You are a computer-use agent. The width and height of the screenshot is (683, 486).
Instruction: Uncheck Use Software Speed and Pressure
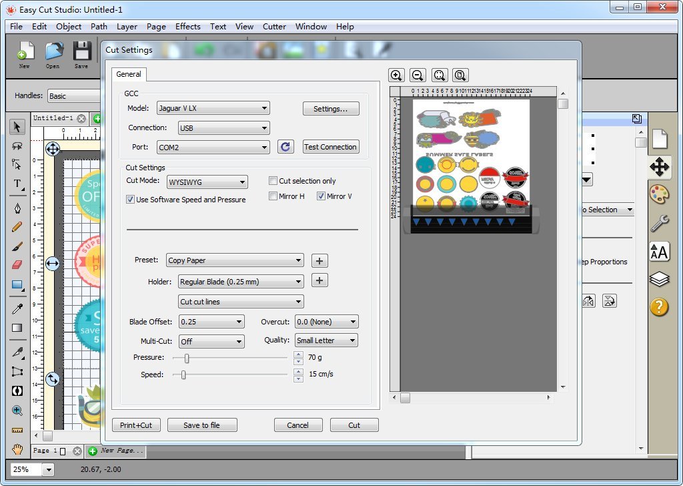pyautogui.click(x=129, y=200)
